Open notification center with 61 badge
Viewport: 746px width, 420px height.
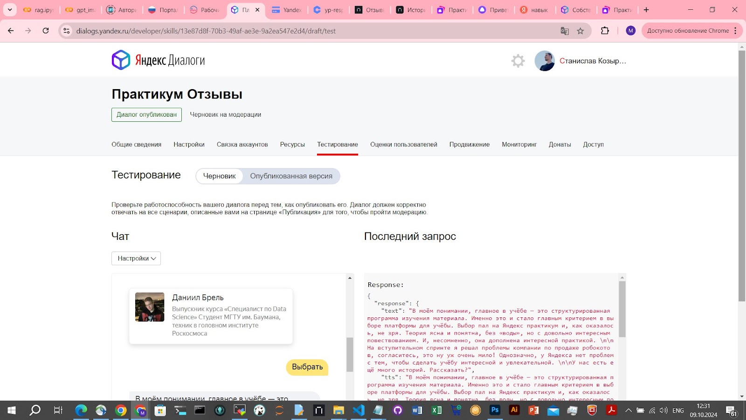(732, 411)
